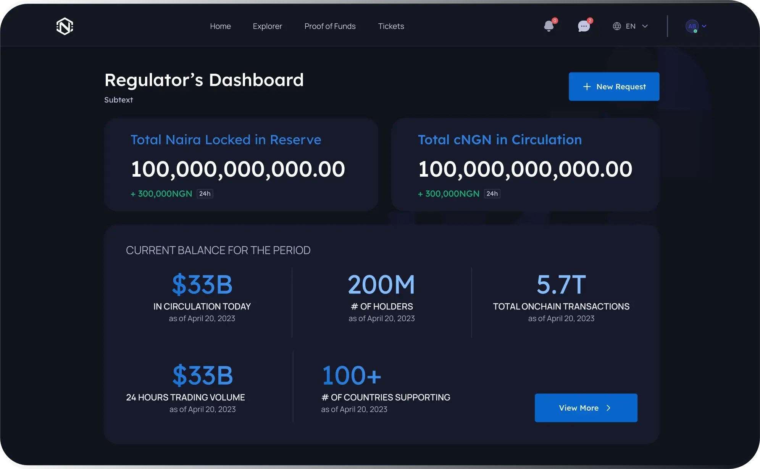The height and width of the screenshot is (469, 760).
Task: Open the Proof of Funds page
Action: (x=330, y=26)
